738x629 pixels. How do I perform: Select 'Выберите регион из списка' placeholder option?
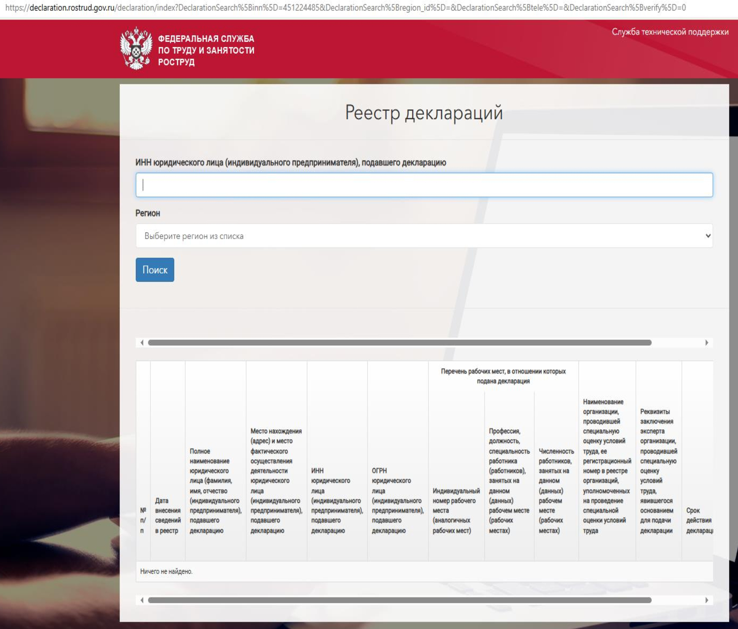[194, 236]
